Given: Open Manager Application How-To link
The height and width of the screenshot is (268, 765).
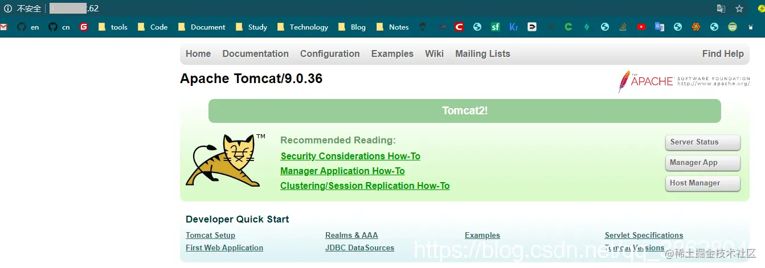Looking at the screenshot, I should click(342, 171).
